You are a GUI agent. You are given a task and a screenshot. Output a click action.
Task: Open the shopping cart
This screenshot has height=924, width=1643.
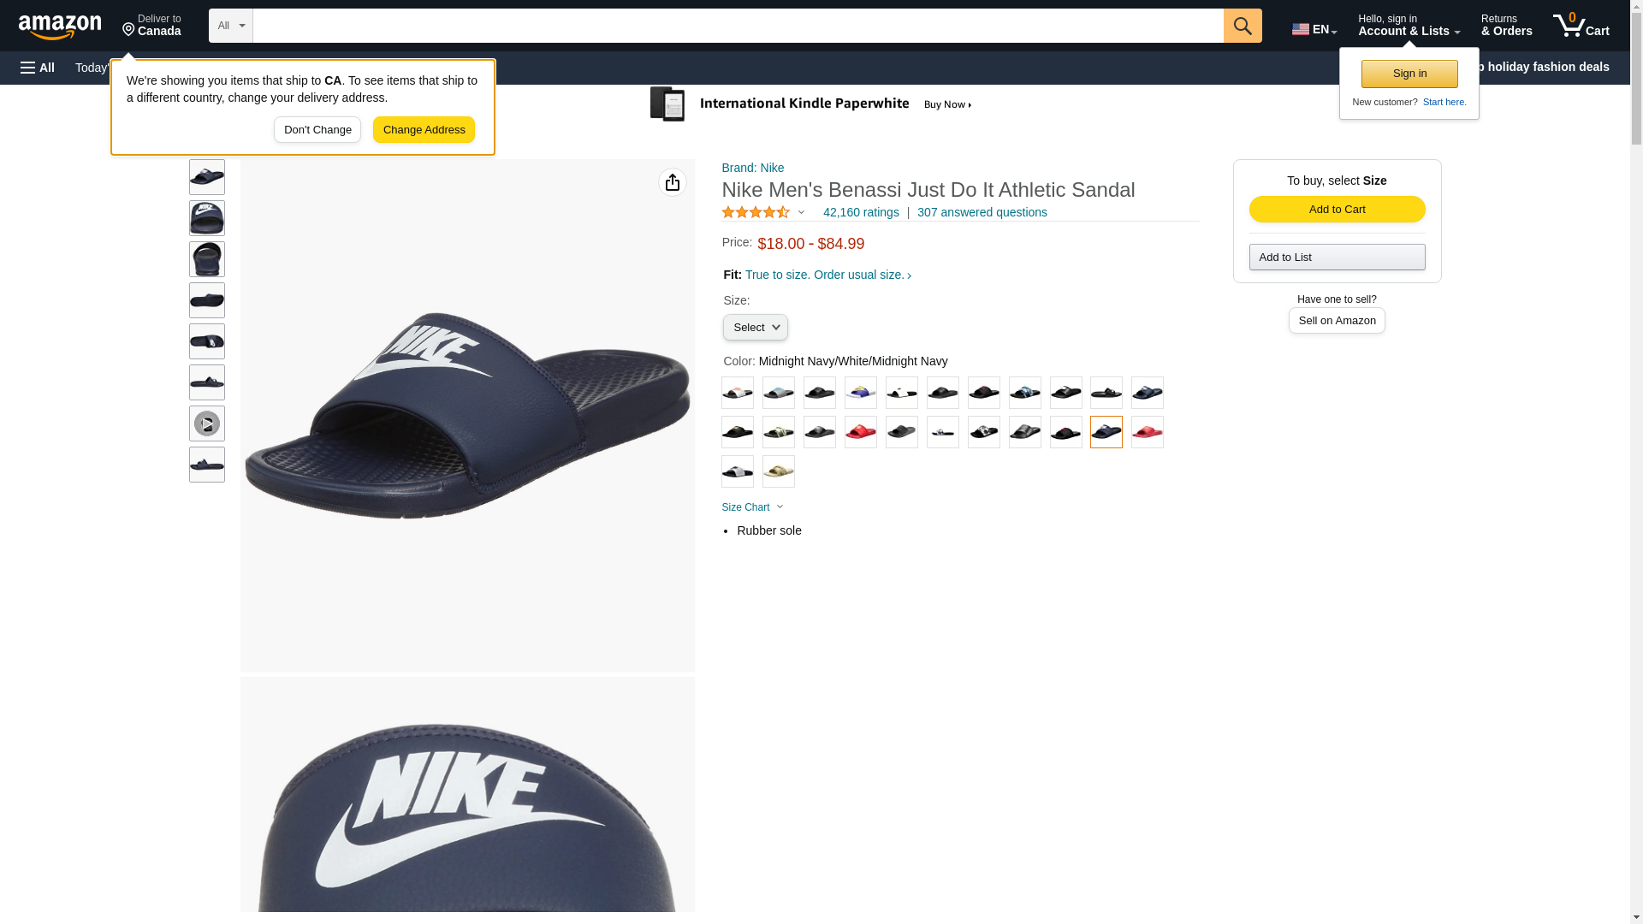click(x=1581, y=26)
